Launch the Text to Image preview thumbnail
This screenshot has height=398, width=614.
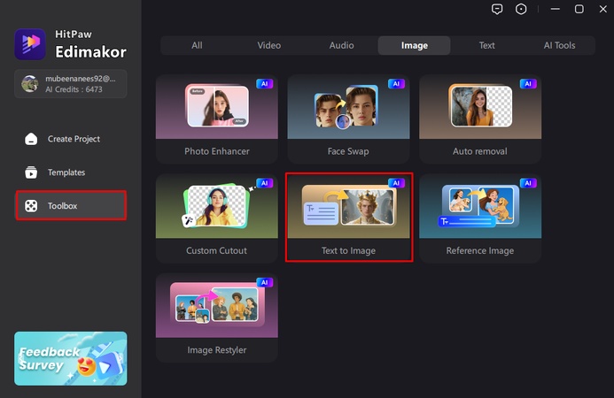pos(348,206)
